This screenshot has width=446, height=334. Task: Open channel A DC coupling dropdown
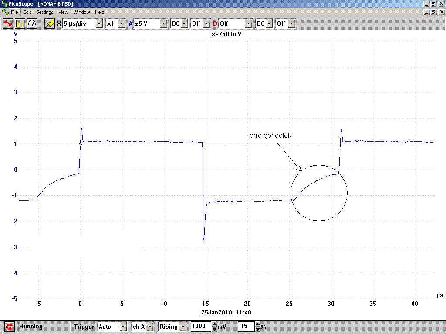[x=184, y=23]
